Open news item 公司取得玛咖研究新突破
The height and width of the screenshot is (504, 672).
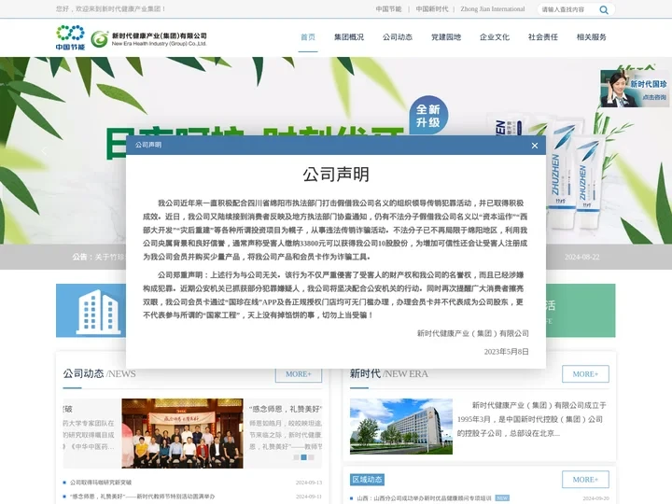pos(101,483)
